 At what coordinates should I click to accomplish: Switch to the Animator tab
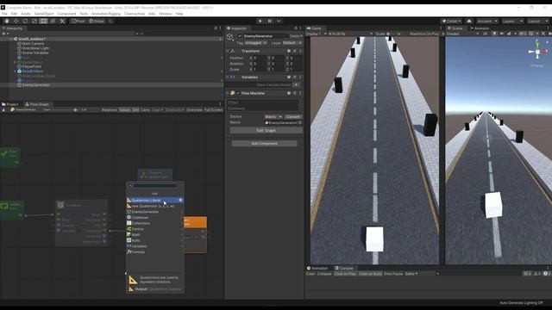pos(480,28)
